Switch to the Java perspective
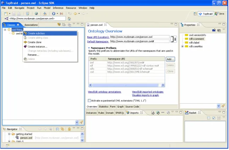Screen dimensions: 229x150 coord(219,14)
